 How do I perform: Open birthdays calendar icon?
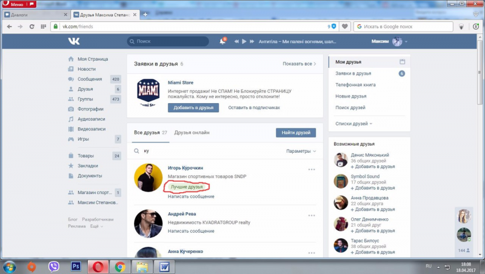pyautogui.click(x=402, y=62)
